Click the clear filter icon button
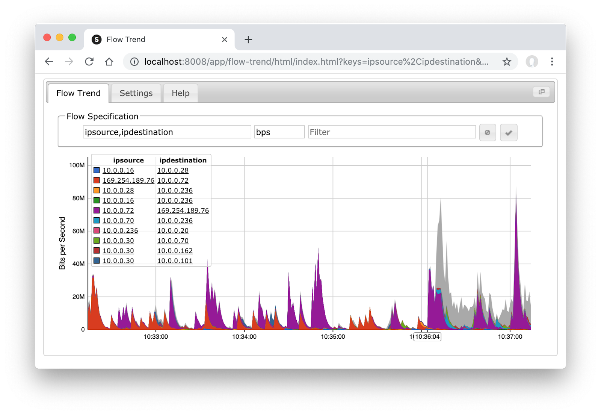The height and width of the screenshot is (415, 601). (x=488, y=132)
